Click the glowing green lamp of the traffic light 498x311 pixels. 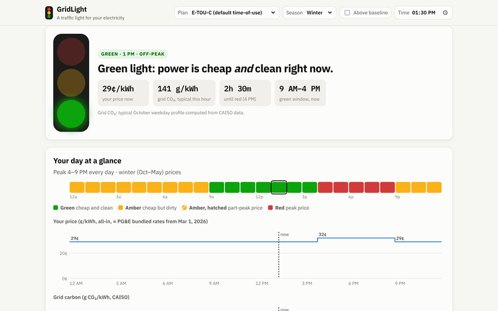point(71,114)
